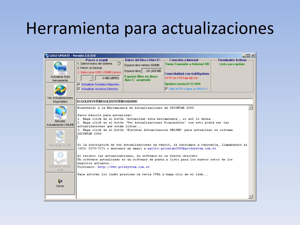The image size is (300, 225).
Task: Click the Espacio libre '241,609 MB' field
Action: tap(152, 71)
